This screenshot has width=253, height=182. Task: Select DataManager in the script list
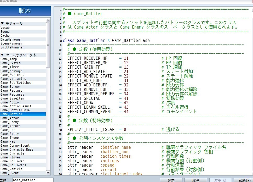click(23, 40)
